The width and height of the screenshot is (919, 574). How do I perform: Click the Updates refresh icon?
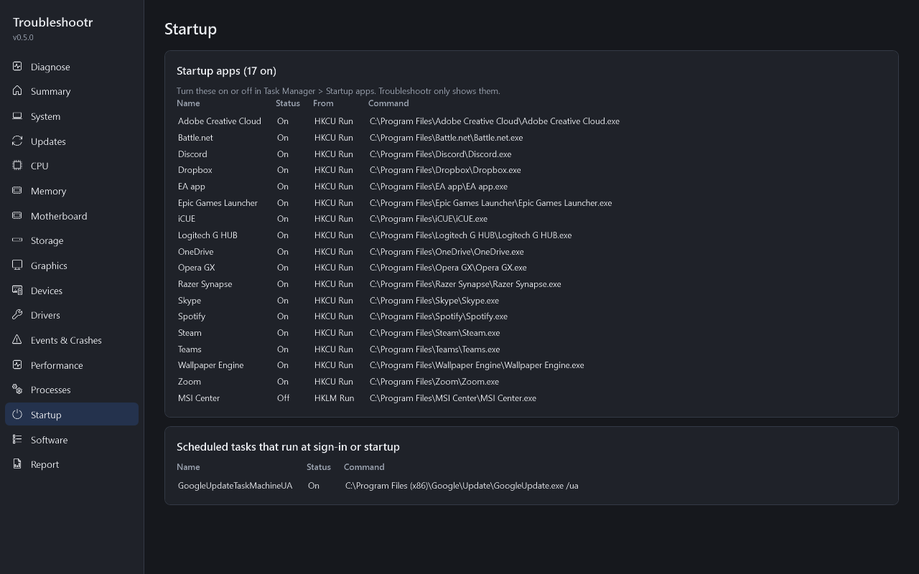[x=17, y=141]
